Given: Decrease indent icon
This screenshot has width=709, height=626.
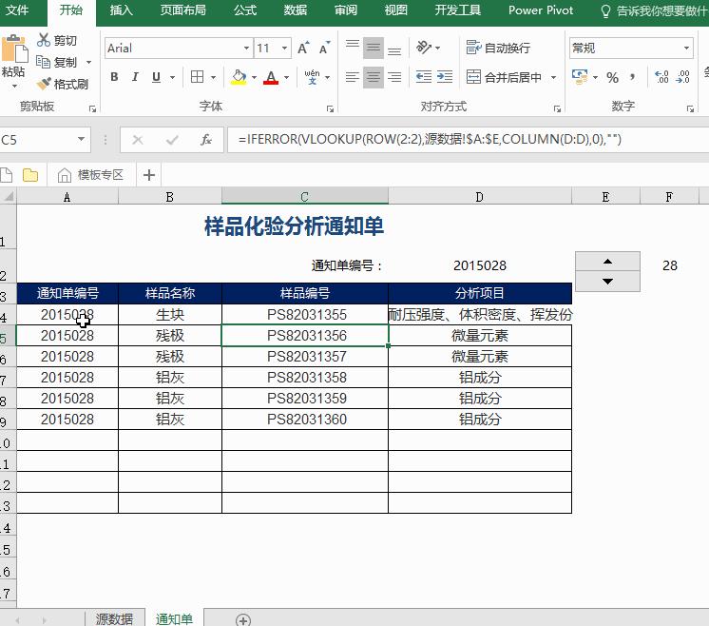Looking at the screenshot, I should coord(424,76).
